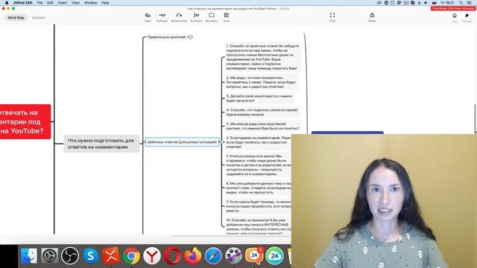477x268 pixels.
Task: Select the Правила для зрителей topic
Action: click(x=166, y=37)
